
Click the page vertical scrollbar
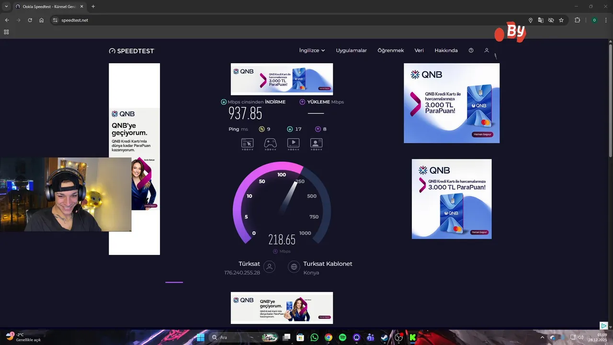coord(610,101)
